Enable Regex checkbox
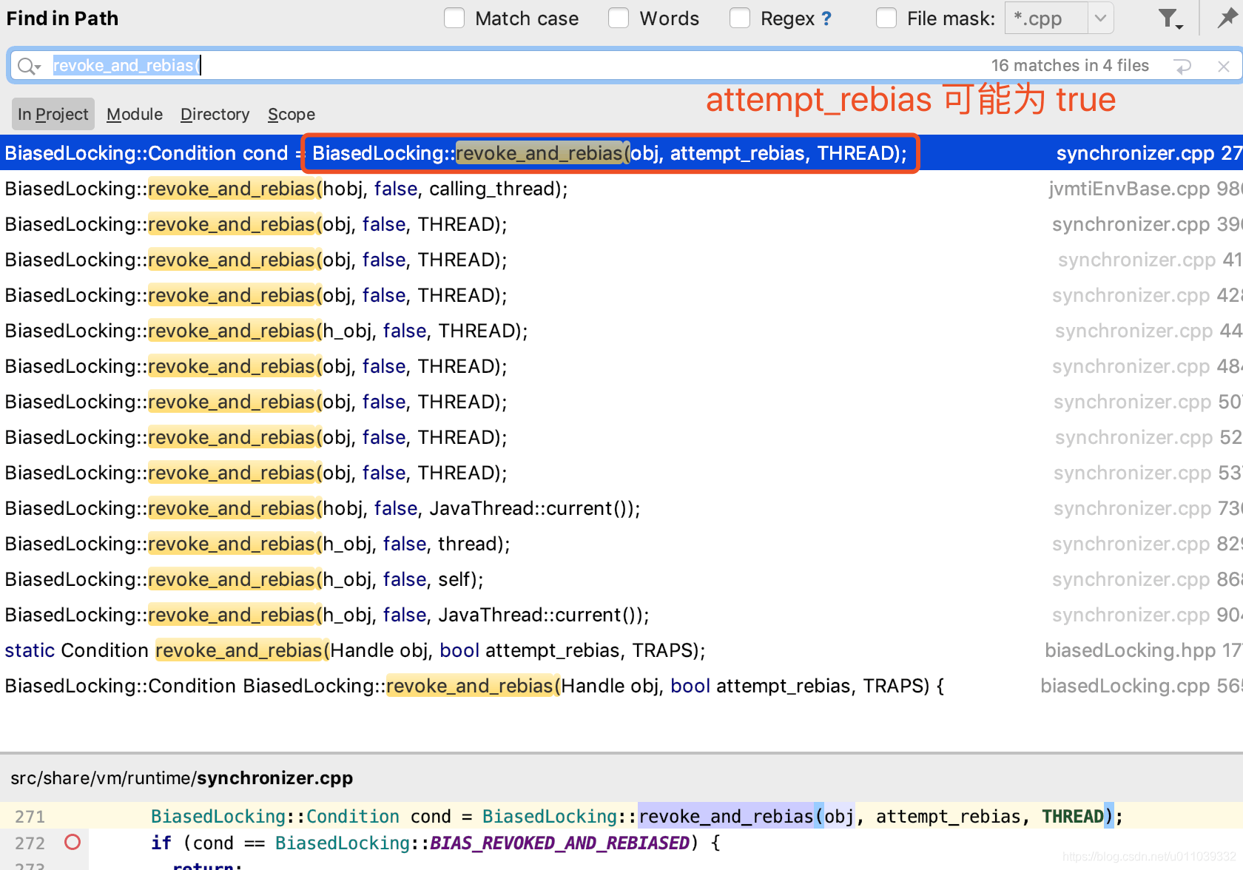The image size is (1243, 870). pos(740,18)
